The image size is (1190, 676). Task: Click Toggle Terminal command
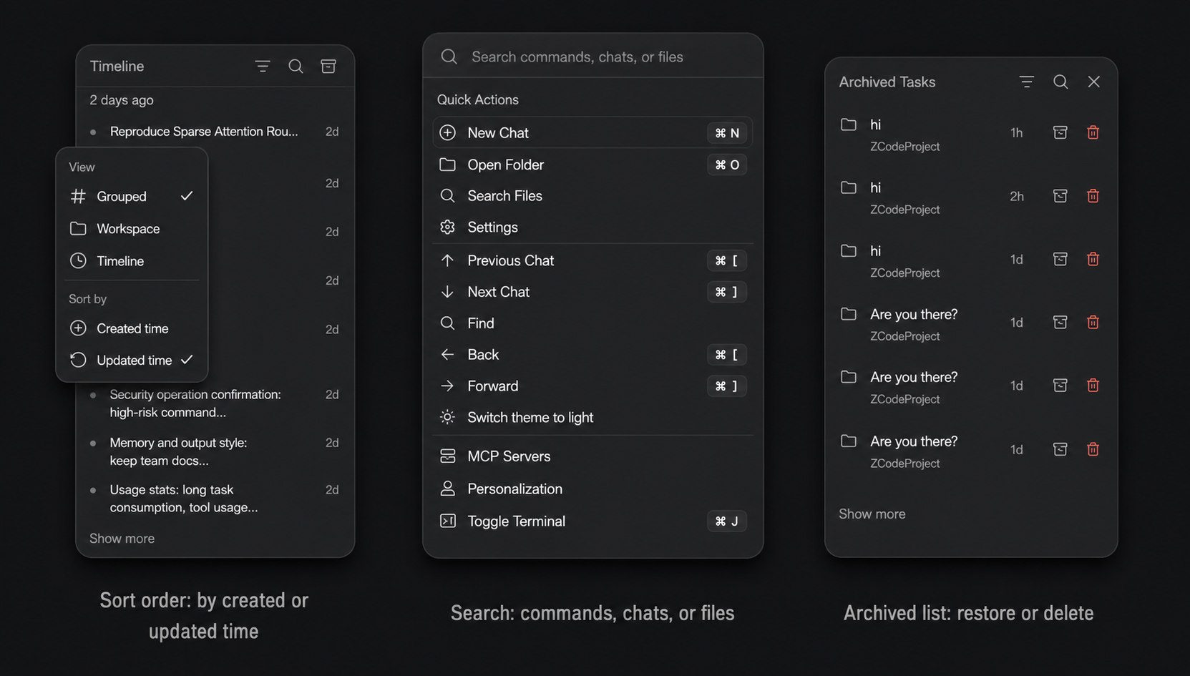[592, 521]
